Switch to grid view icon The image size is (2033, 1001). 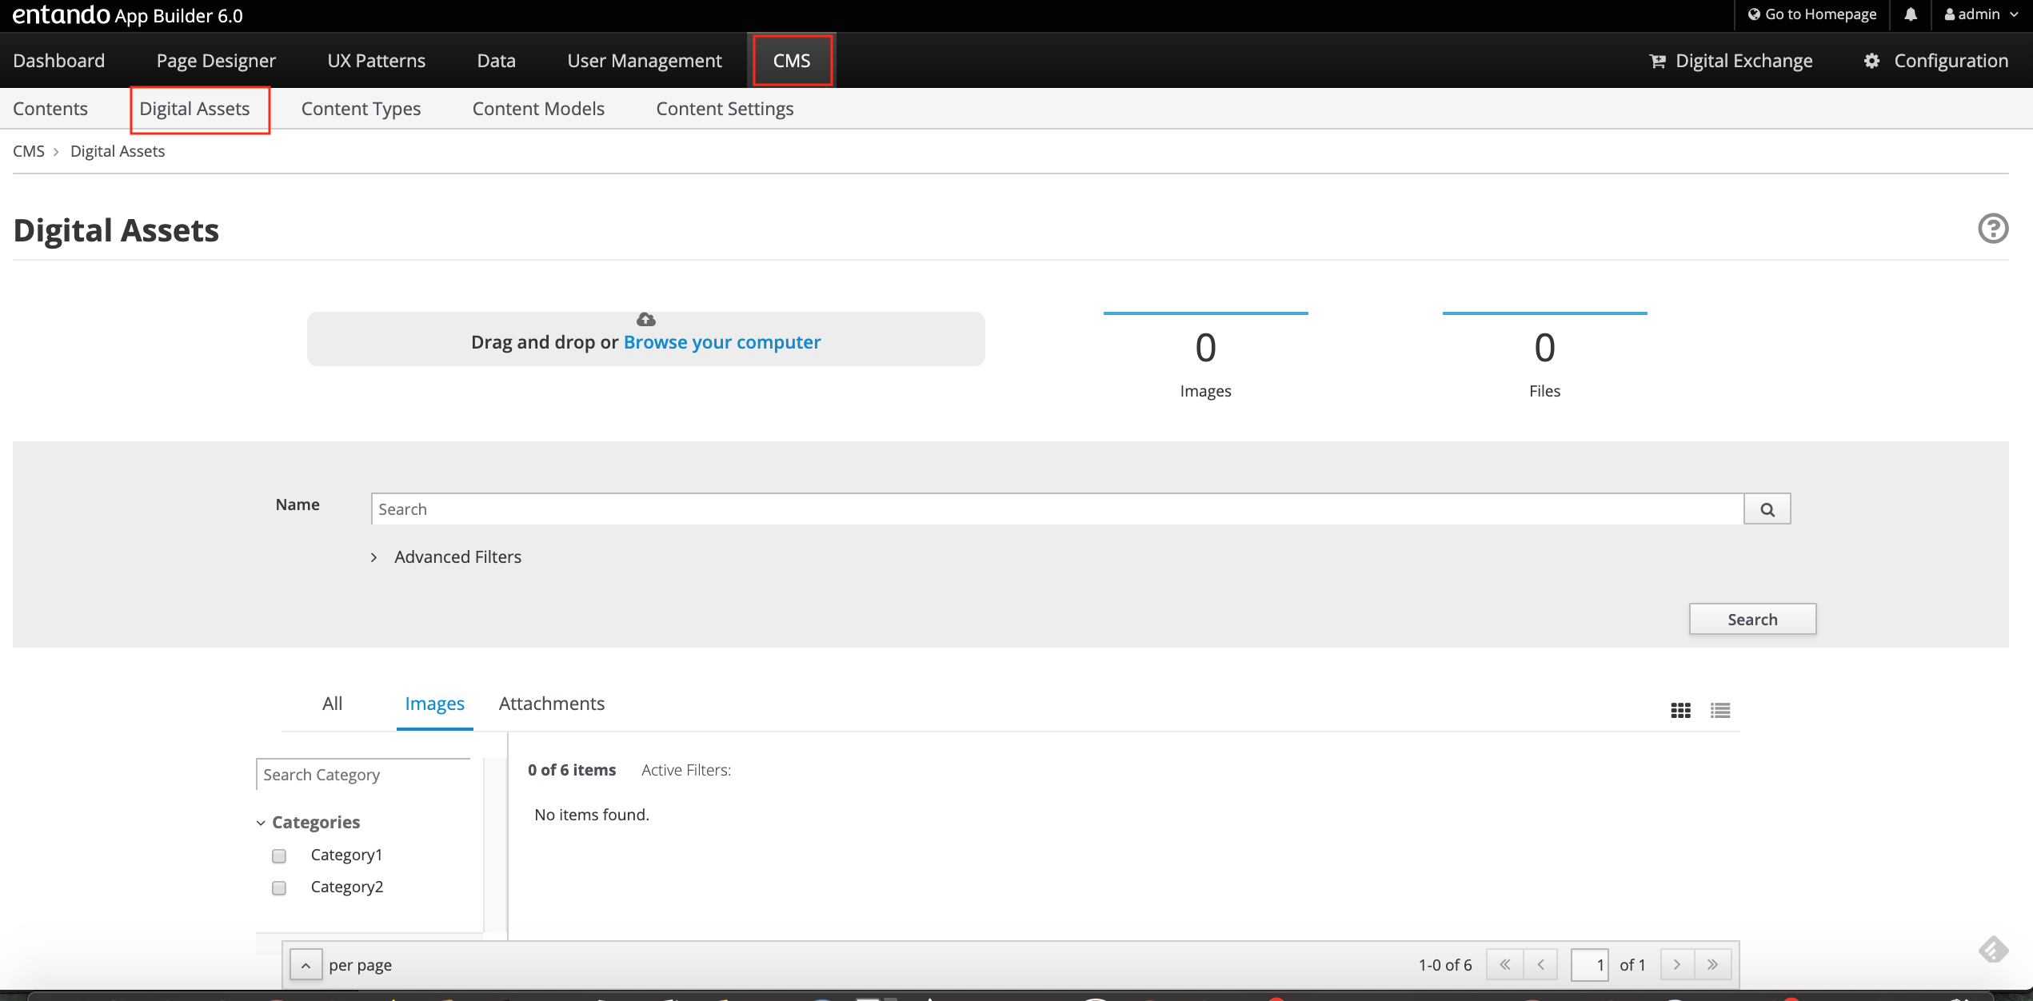click(1680, 710)
